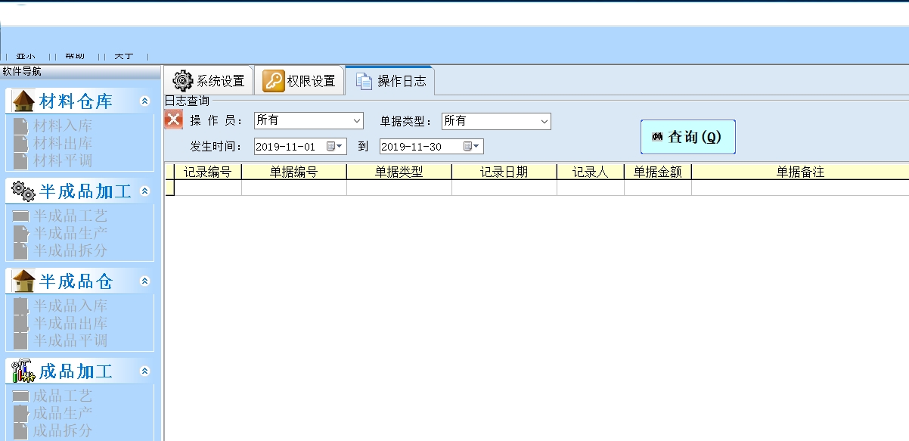The height and width of the screenshot is (441, 909).
Task: Click the document icon beside 材料出库
Action: point(21,143)
